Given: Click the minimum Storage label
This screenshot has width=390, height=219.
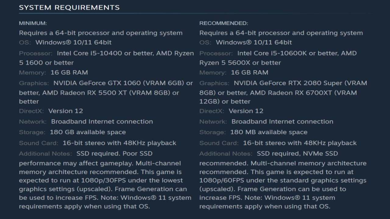Looking at the screenshot, I should (x=32, y=132).
